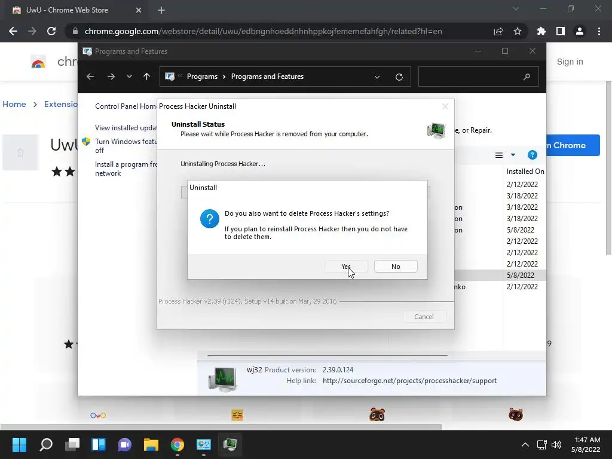The height and width of the screenshot is (459, 612).
Task: Click Chrome forward navigation button
Action: tap(32, 31)
